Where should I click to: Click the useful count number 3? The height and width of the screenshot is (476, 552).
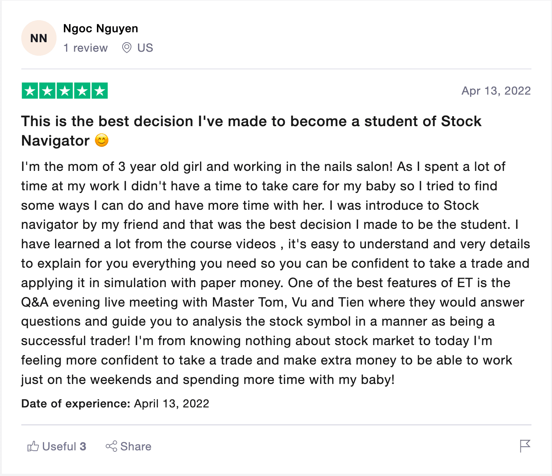[83, 447]
